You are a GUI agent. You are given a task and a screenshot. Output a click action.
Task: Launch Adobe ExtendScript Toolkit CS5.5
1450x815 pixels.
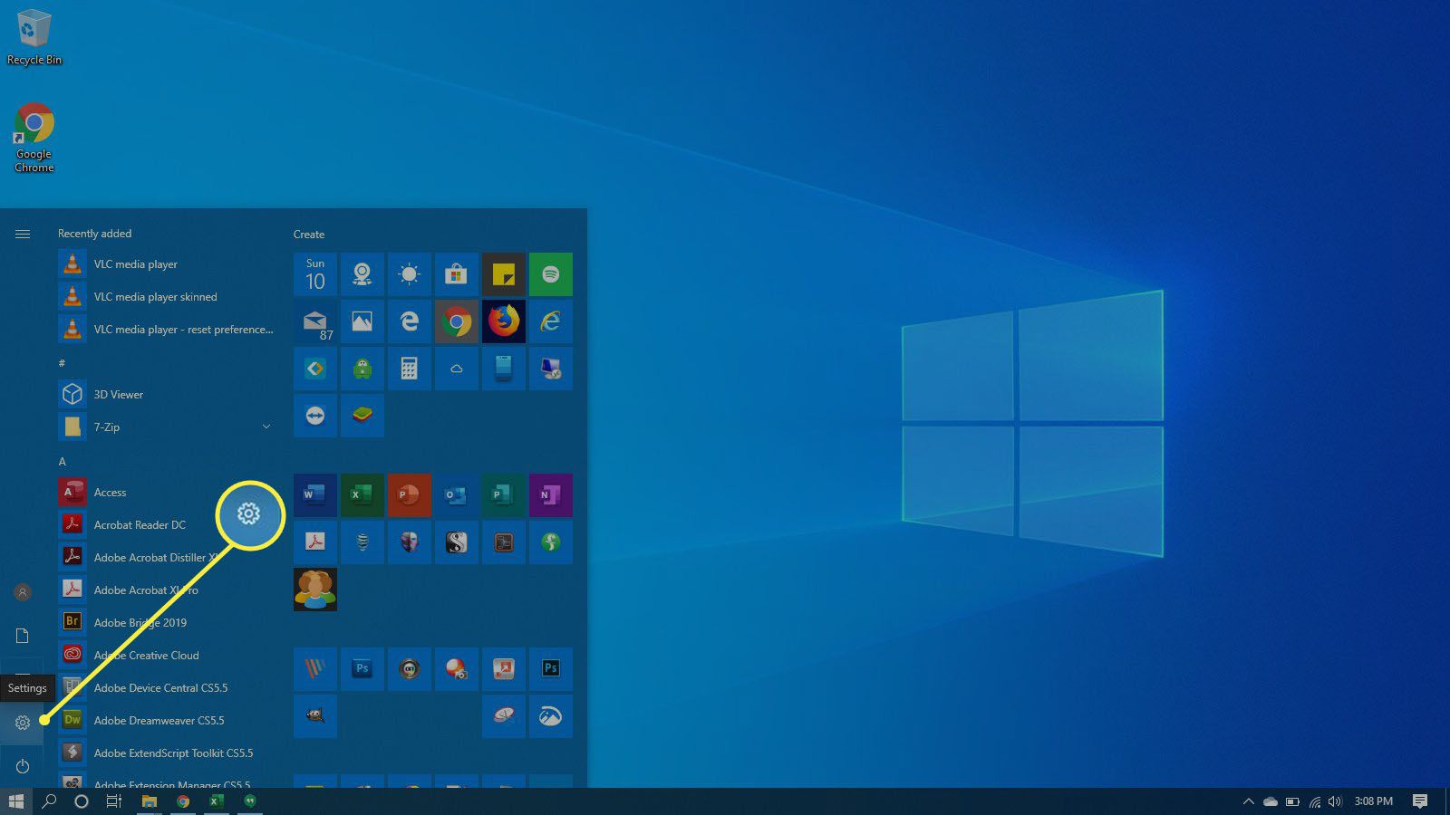tap(166, 753)
